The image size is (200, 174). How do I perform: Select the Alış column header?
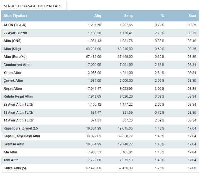98,16
